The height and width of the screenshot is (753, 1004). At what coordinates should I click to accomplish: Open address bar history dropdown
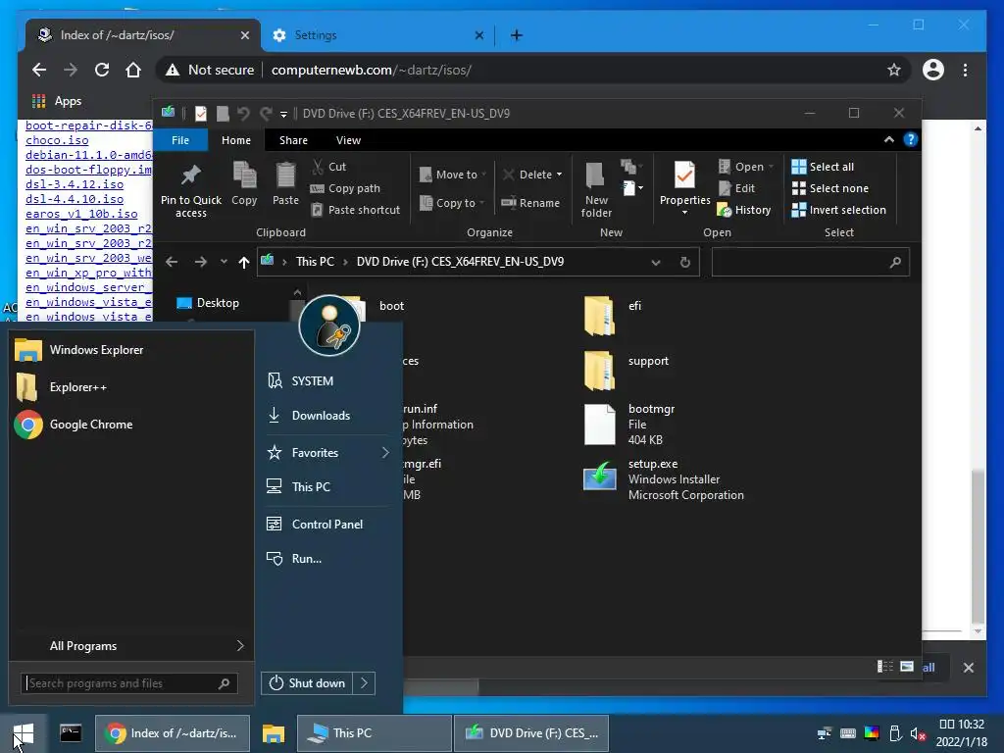point(656,263)
